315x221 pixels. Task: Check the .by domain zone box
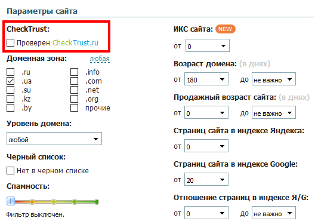coord(11,108)
